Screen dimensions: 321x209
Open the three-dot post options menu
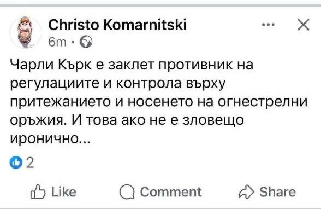point(269,25)
